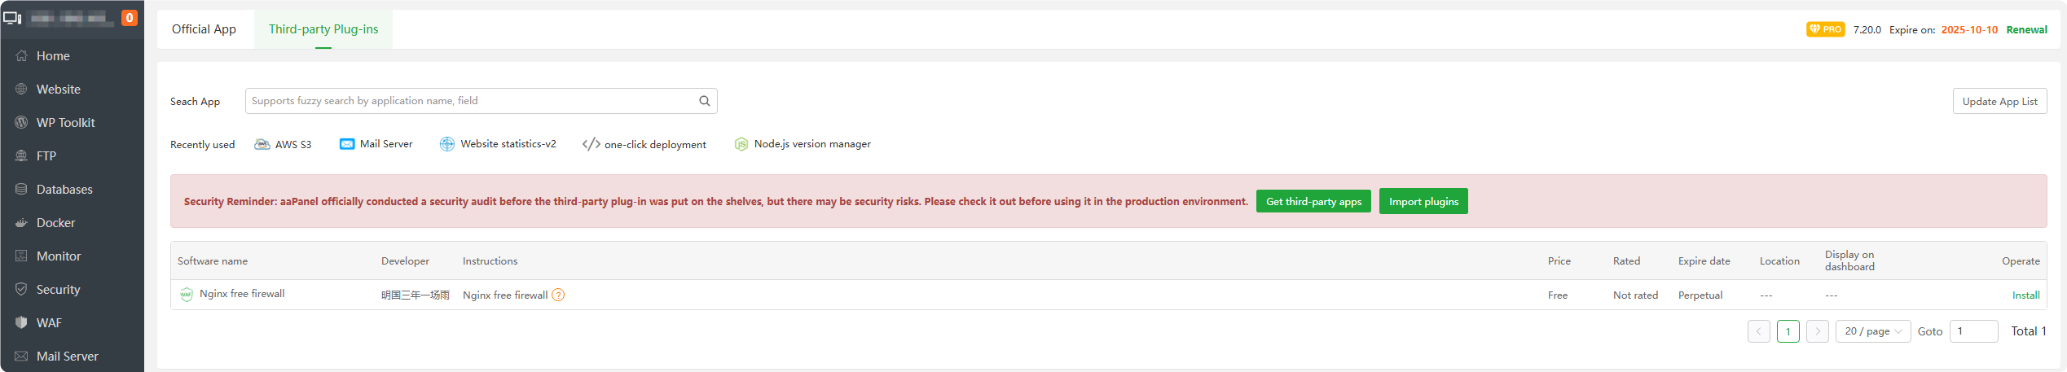
Task: Select the Third-party Plug-ins tab
Action: (323, 29)
